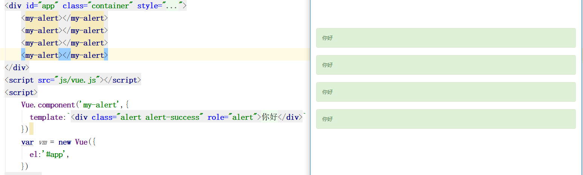This screenshot has height=175, width=583.
Task: Click the el:'#app' line
Action: [x=50, y=154]
